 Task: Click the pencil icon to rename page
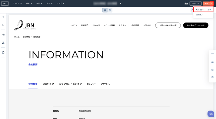tap(121, 3)
